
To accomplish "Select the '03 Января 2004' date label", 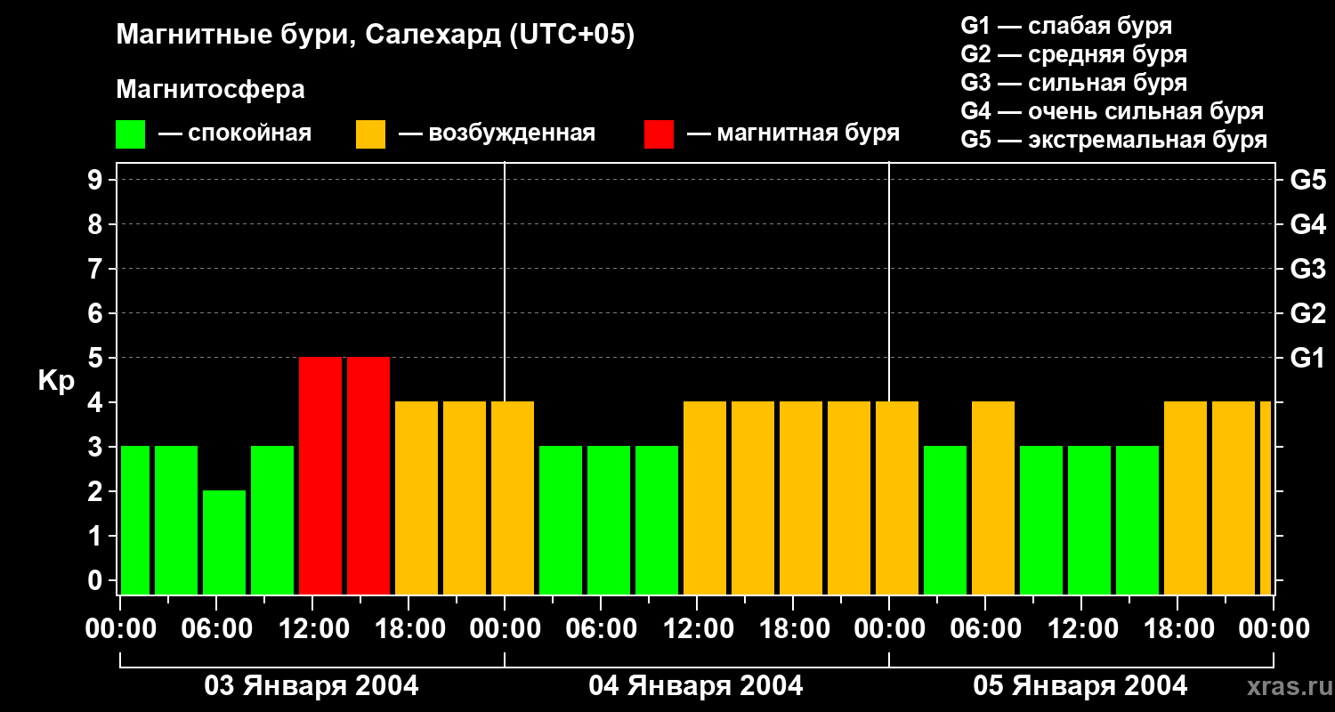I will point(311,686).
